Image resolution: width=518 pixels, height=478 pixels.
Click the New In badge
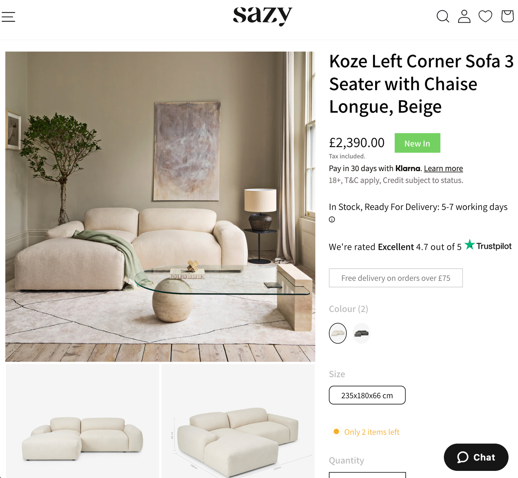(417, 143)
